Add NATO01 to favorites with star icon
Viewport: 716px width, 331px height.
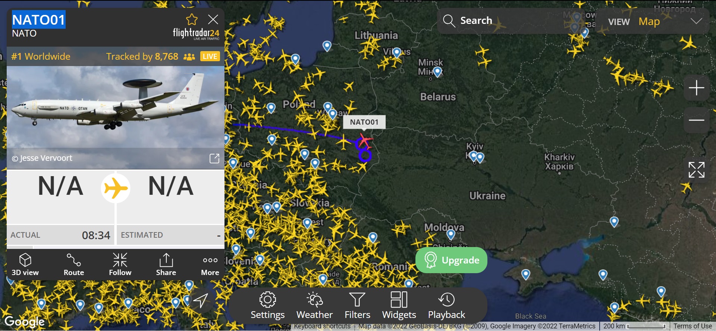click(192, 19)
